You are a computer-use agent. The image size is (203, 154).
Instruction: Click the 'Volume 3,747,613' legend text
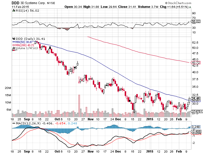click(27, 48)
